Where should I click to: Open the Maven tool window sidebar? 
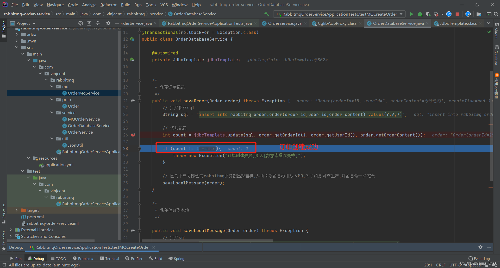click(x=497, y=31)
